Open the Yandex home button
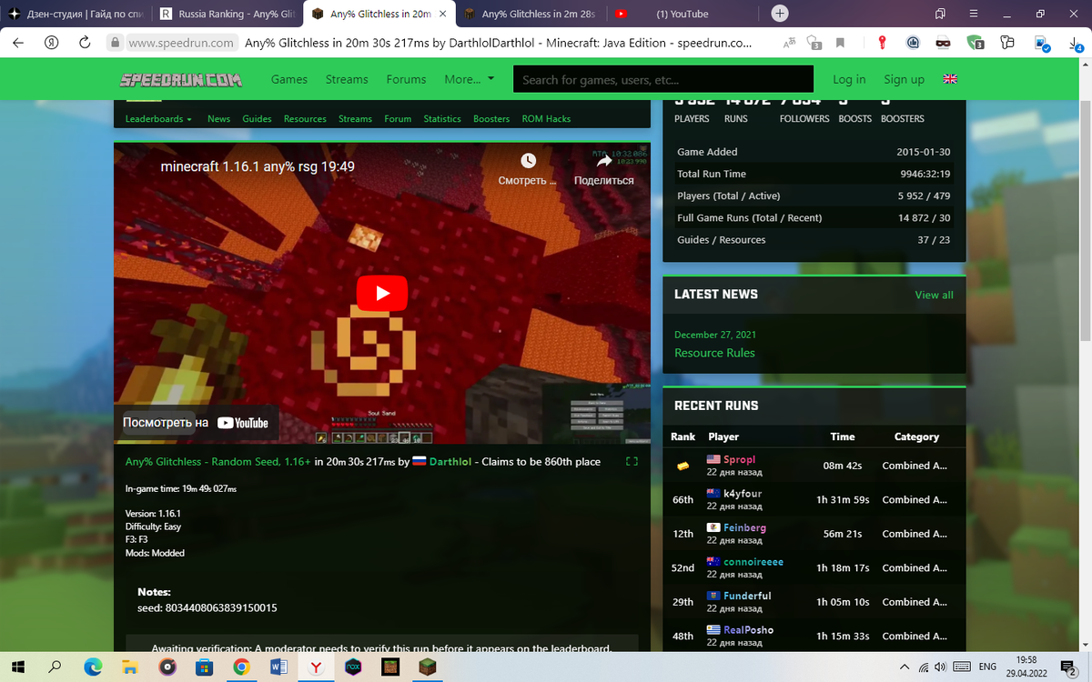 (52, 43)
